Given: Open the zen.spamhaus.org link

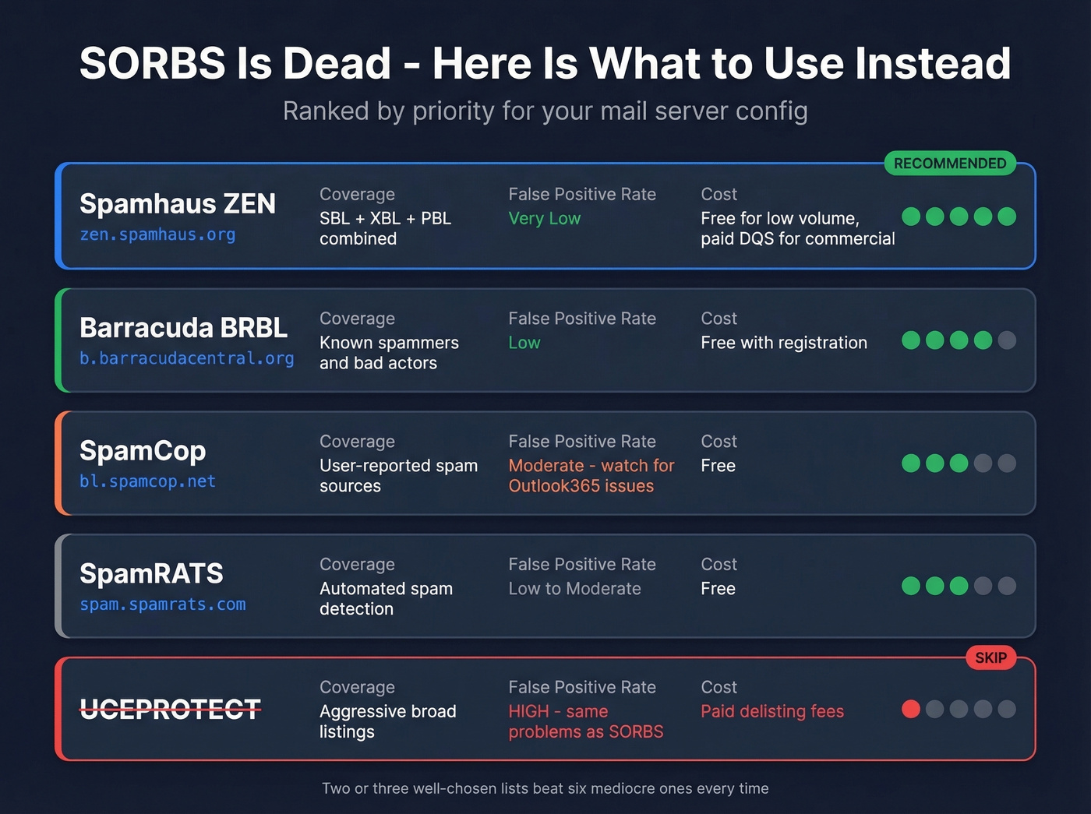Looking at the screenshot, I should click(158, 234).
